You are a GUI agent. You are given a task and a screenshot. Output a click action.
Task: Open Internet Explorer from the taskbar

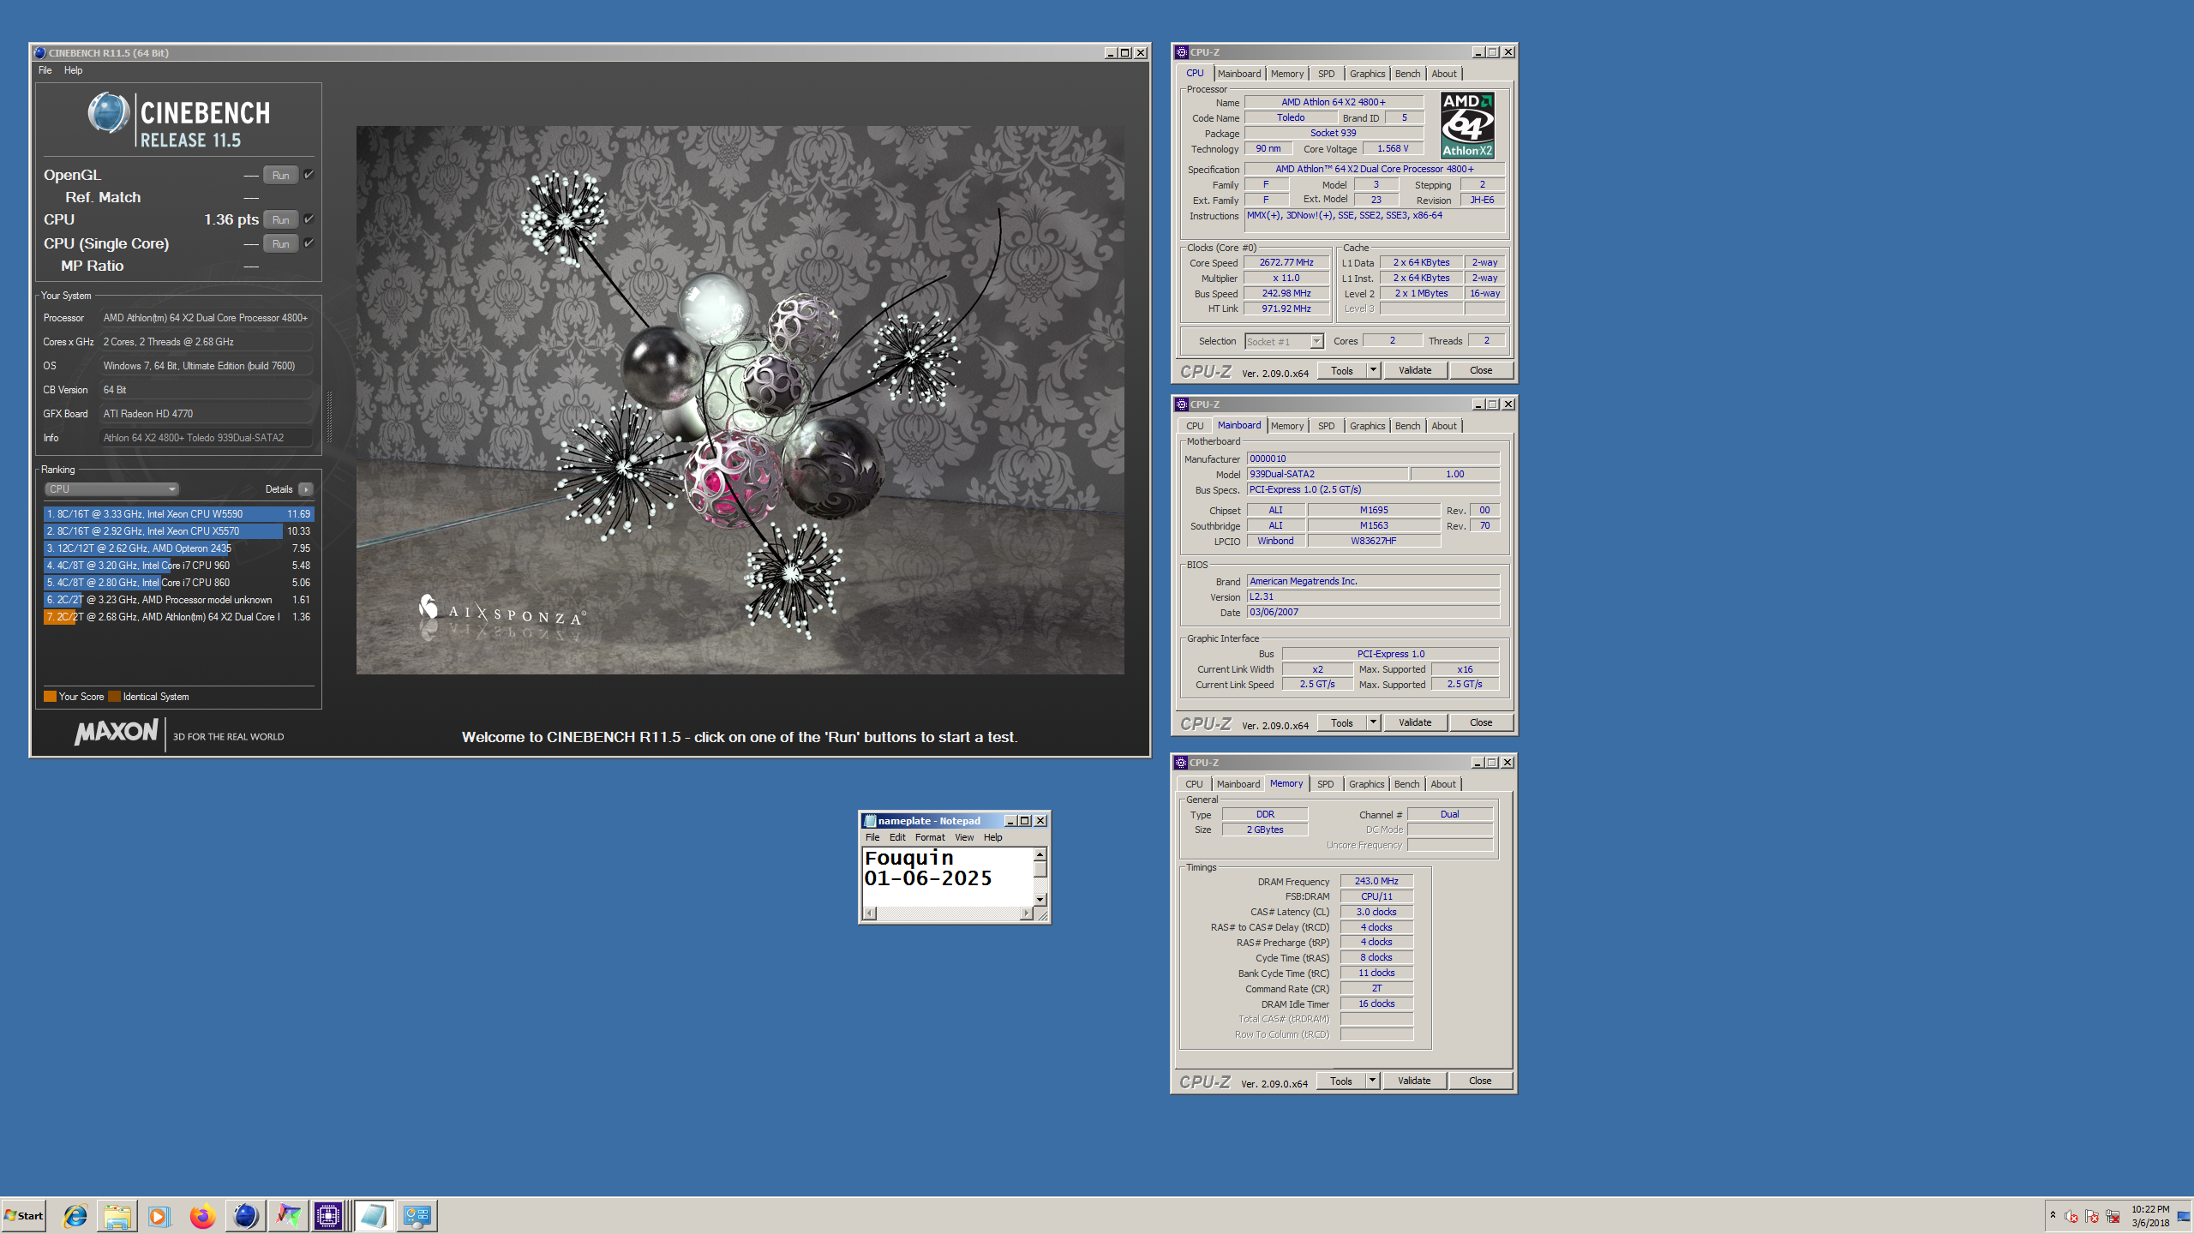point(75,1215)
